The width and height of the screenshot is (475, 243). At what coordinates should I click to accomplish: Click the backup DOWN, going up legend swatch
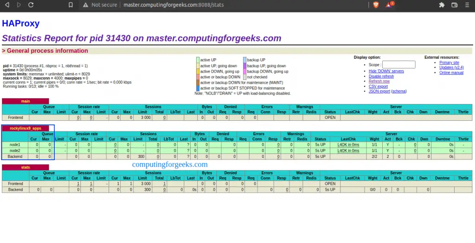pos(245,71)
